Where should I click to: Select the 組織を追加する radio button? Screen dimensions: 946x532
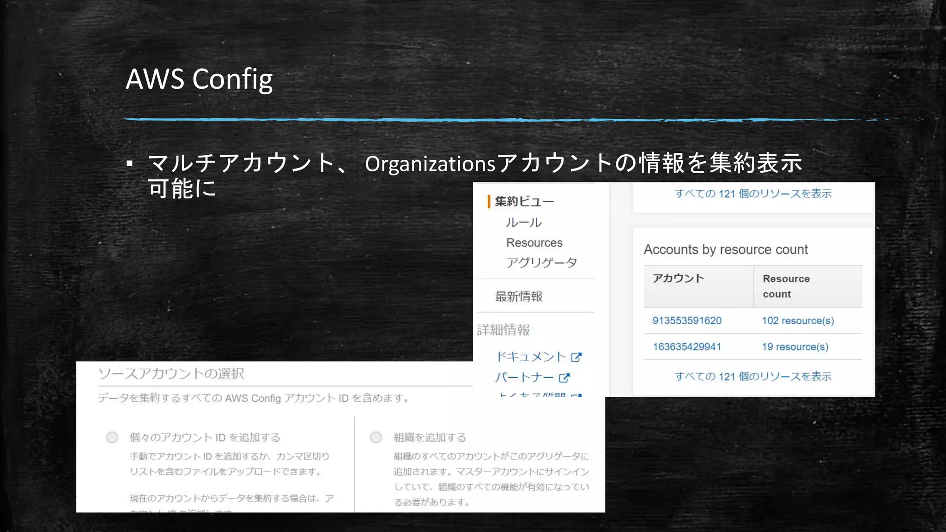coord(376,437)
